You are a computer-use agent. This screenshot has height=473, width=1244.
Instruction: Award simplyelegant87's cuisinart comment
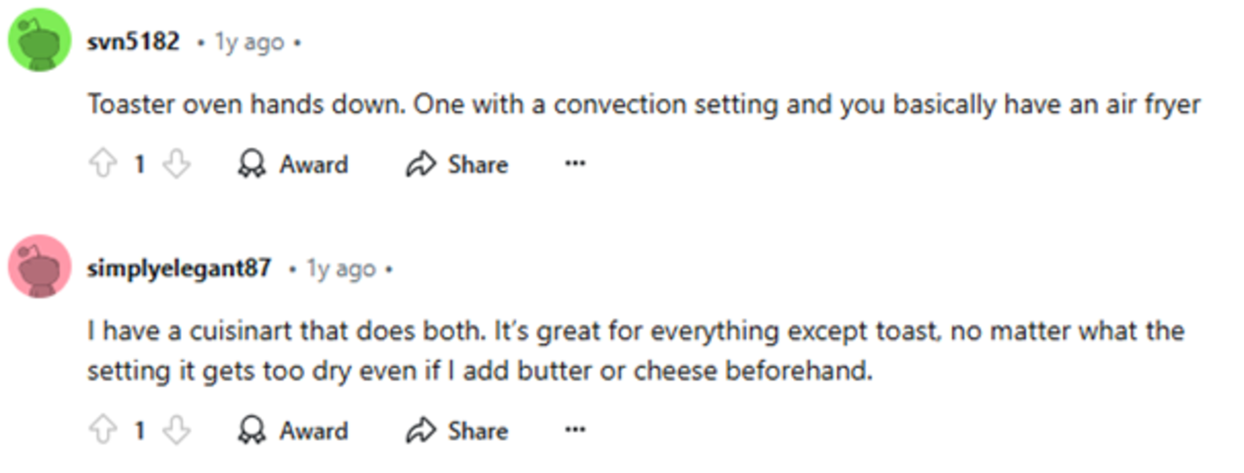coord(293,430)
